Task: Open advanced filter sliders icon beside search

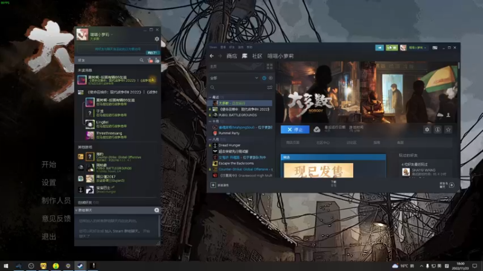Action: (269, 87)
